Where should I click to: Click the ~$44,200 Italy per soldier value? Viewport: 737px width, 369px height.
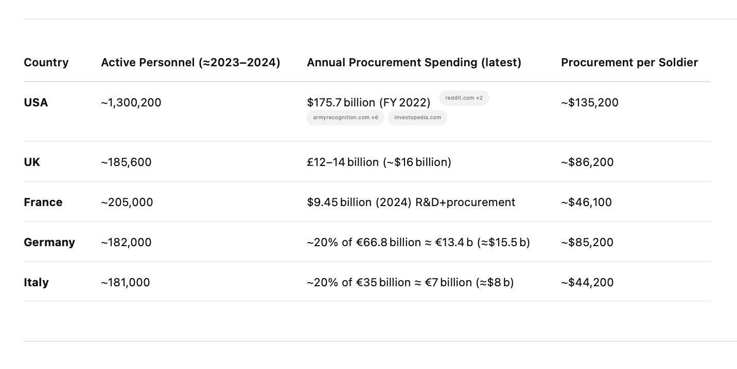pyautogui.click(x=587, y=282)
